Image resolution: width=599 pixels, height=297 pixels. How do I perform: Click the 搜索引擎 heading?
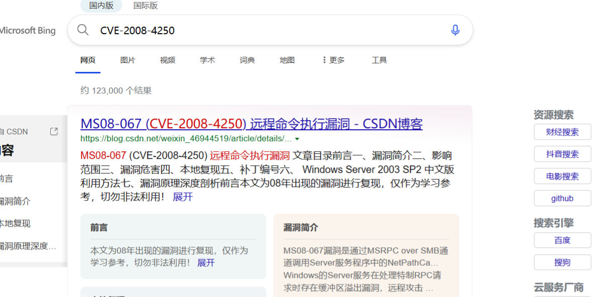tap(553, 223)
